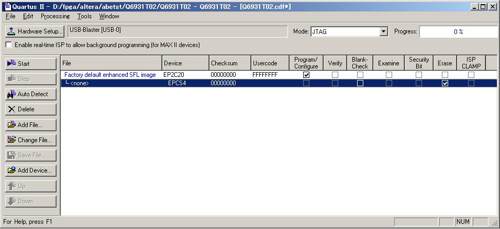Click the Device column header
The height and width of the screenshot is (229, 500).
(185, 63)
